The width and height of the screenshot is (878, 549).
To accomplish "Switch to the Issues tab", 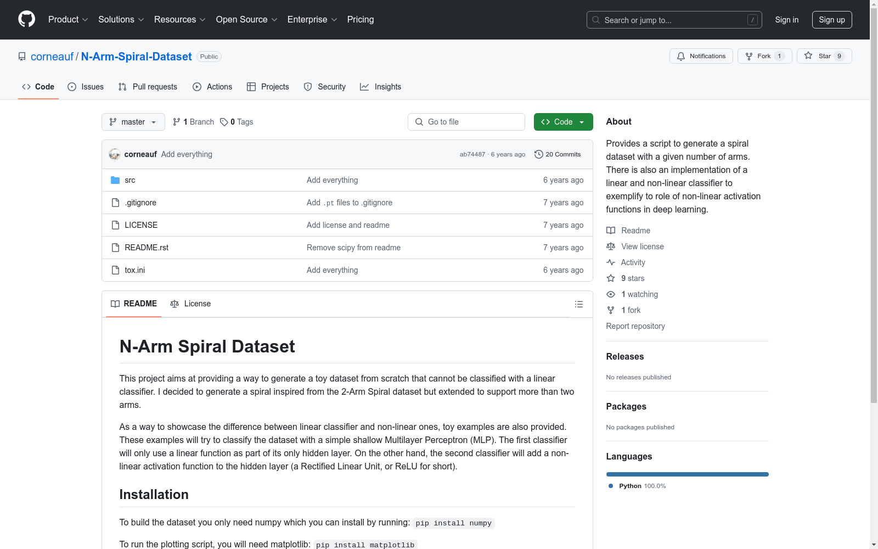I will tap(86, 87).
